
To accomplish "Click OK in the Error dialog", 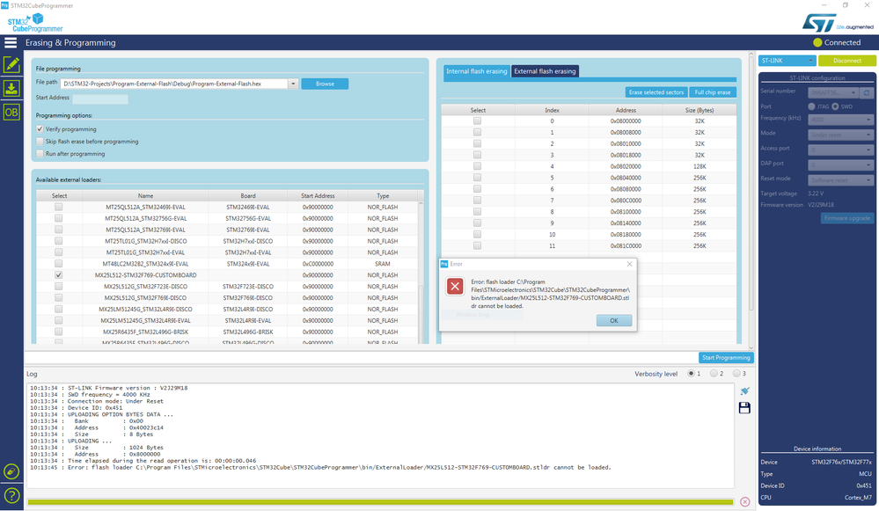I will point(614,320).
